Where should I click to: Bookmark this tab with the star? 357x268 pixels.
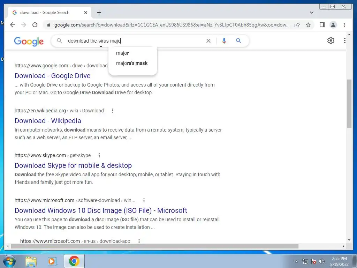(x=308, y=25)
